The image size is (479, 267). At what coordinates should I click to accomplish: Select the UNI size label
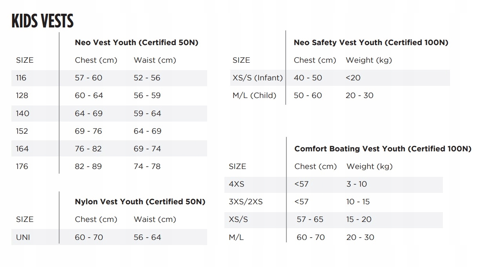[23, 237]
